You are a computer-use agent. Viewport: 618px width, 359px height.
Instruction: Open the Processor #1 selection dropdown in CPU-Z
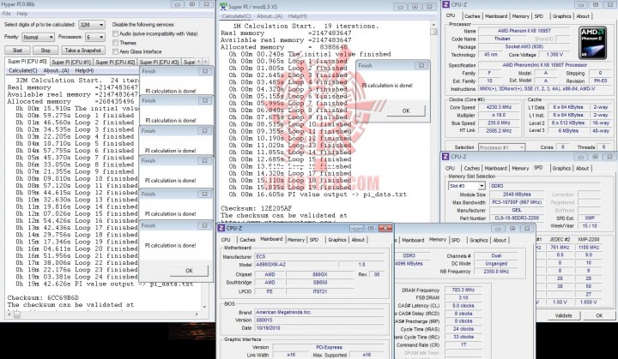[x=501, y=147]
